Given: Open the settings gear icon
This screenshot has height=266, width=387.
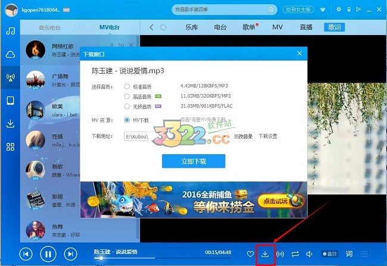Looking at the screenshot, I should 339,10.
